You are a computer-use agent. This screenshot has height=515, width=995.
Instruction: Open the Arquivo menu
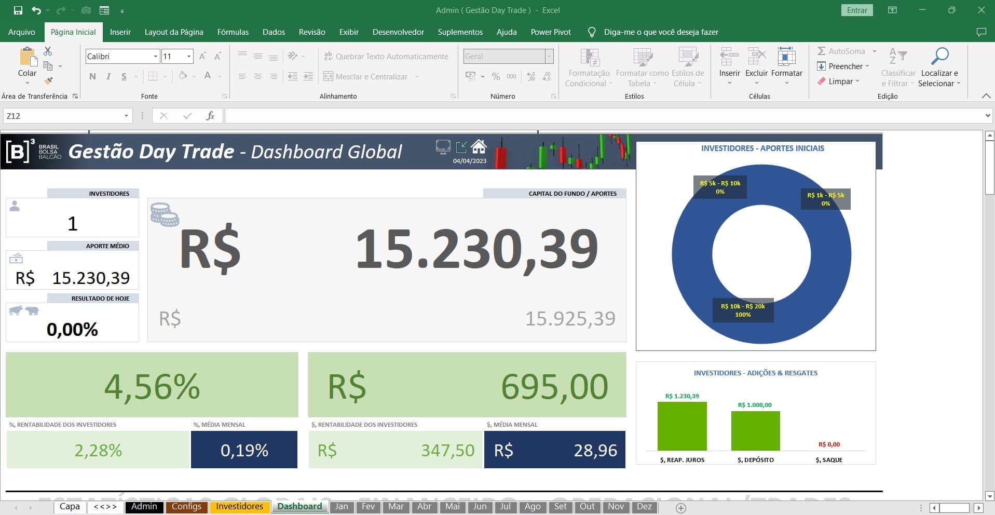point(22,32)
